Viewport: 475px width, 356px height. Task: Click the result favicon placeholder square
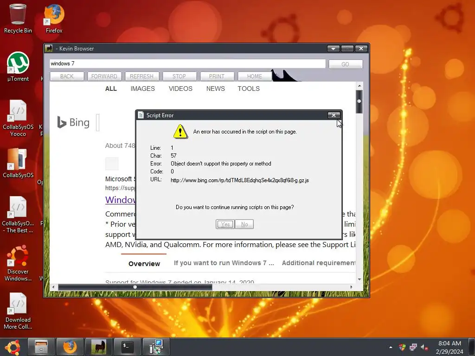point(112,164)
